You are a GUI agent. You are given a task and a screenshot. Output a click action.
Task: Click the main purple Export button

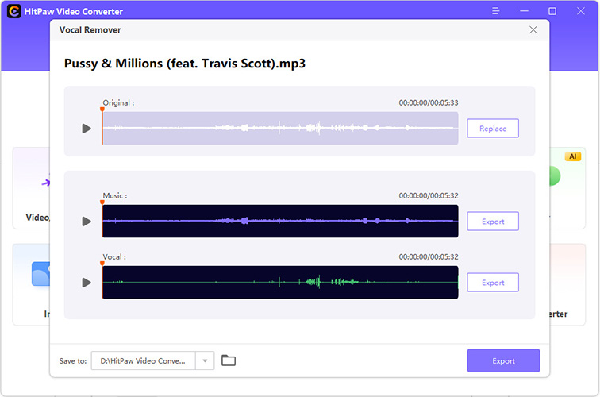[503, 360]
